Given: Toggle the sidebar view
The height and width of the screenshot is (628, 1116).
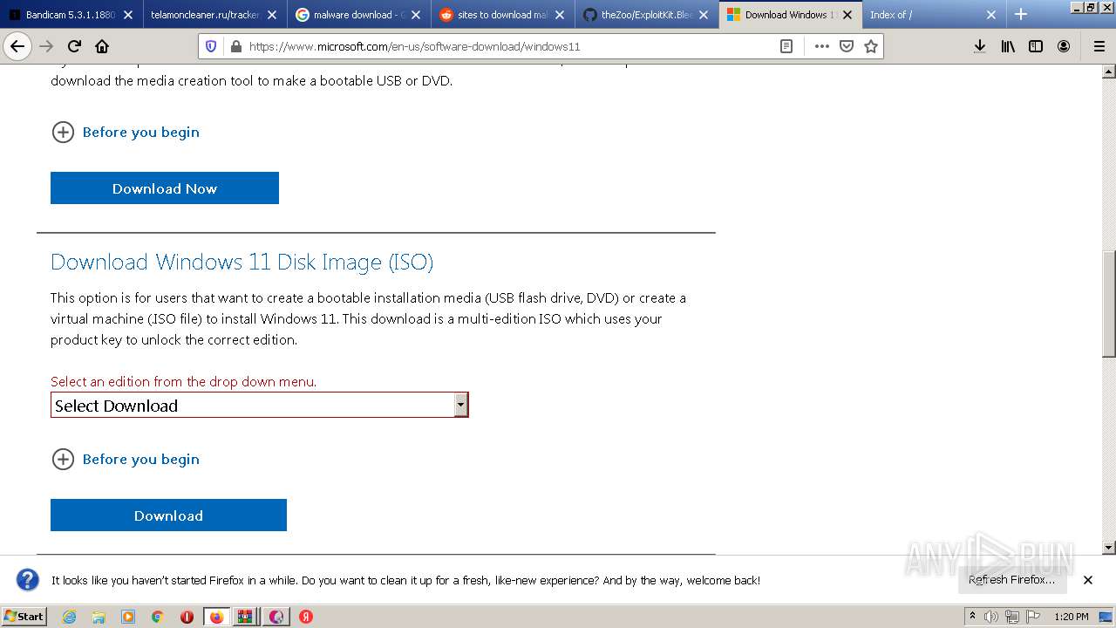Looking at the screenshot, I should tap(1036, 46).
